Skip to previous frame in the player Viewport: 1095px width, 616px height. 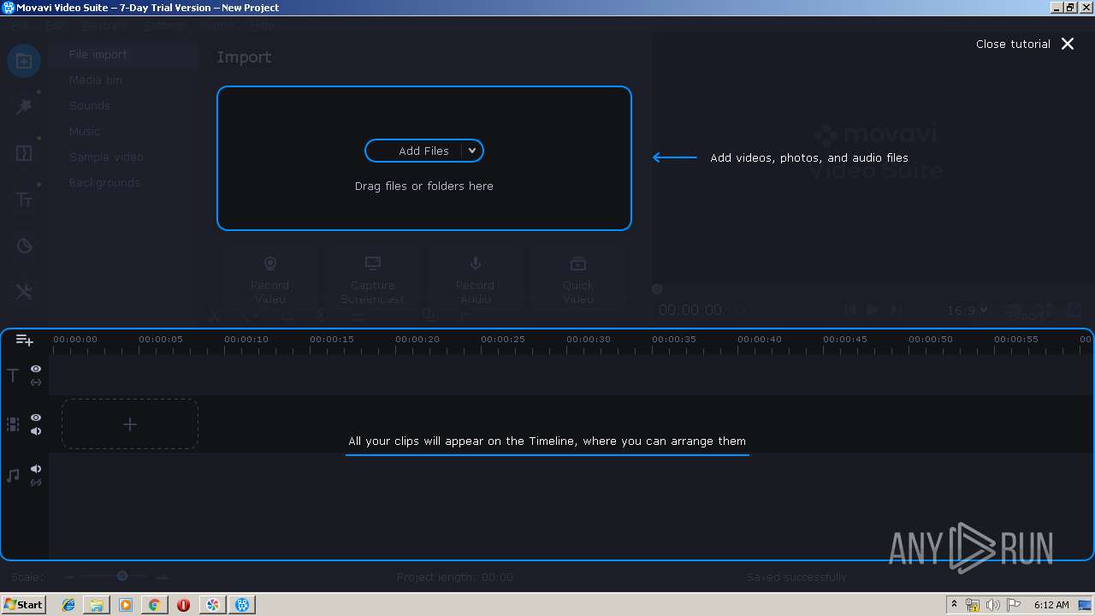[849, 310]
